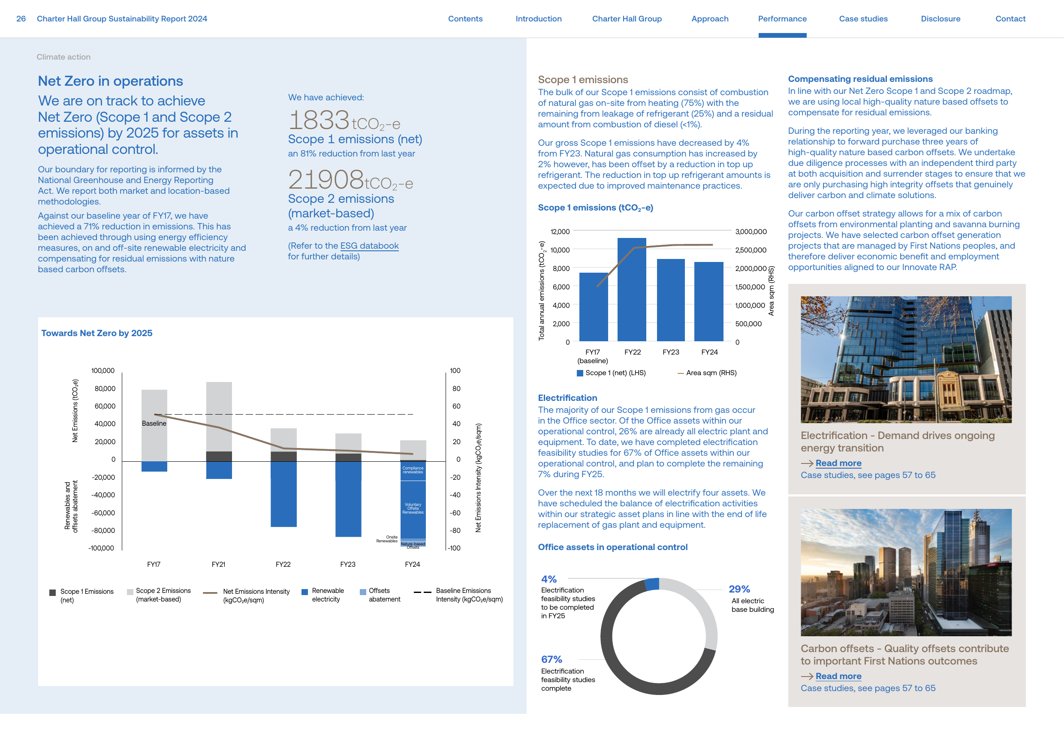The width and height of the screenshot is (1064, 752).
Task: Select the Performance tab
Action: click(x=782, y=19)
